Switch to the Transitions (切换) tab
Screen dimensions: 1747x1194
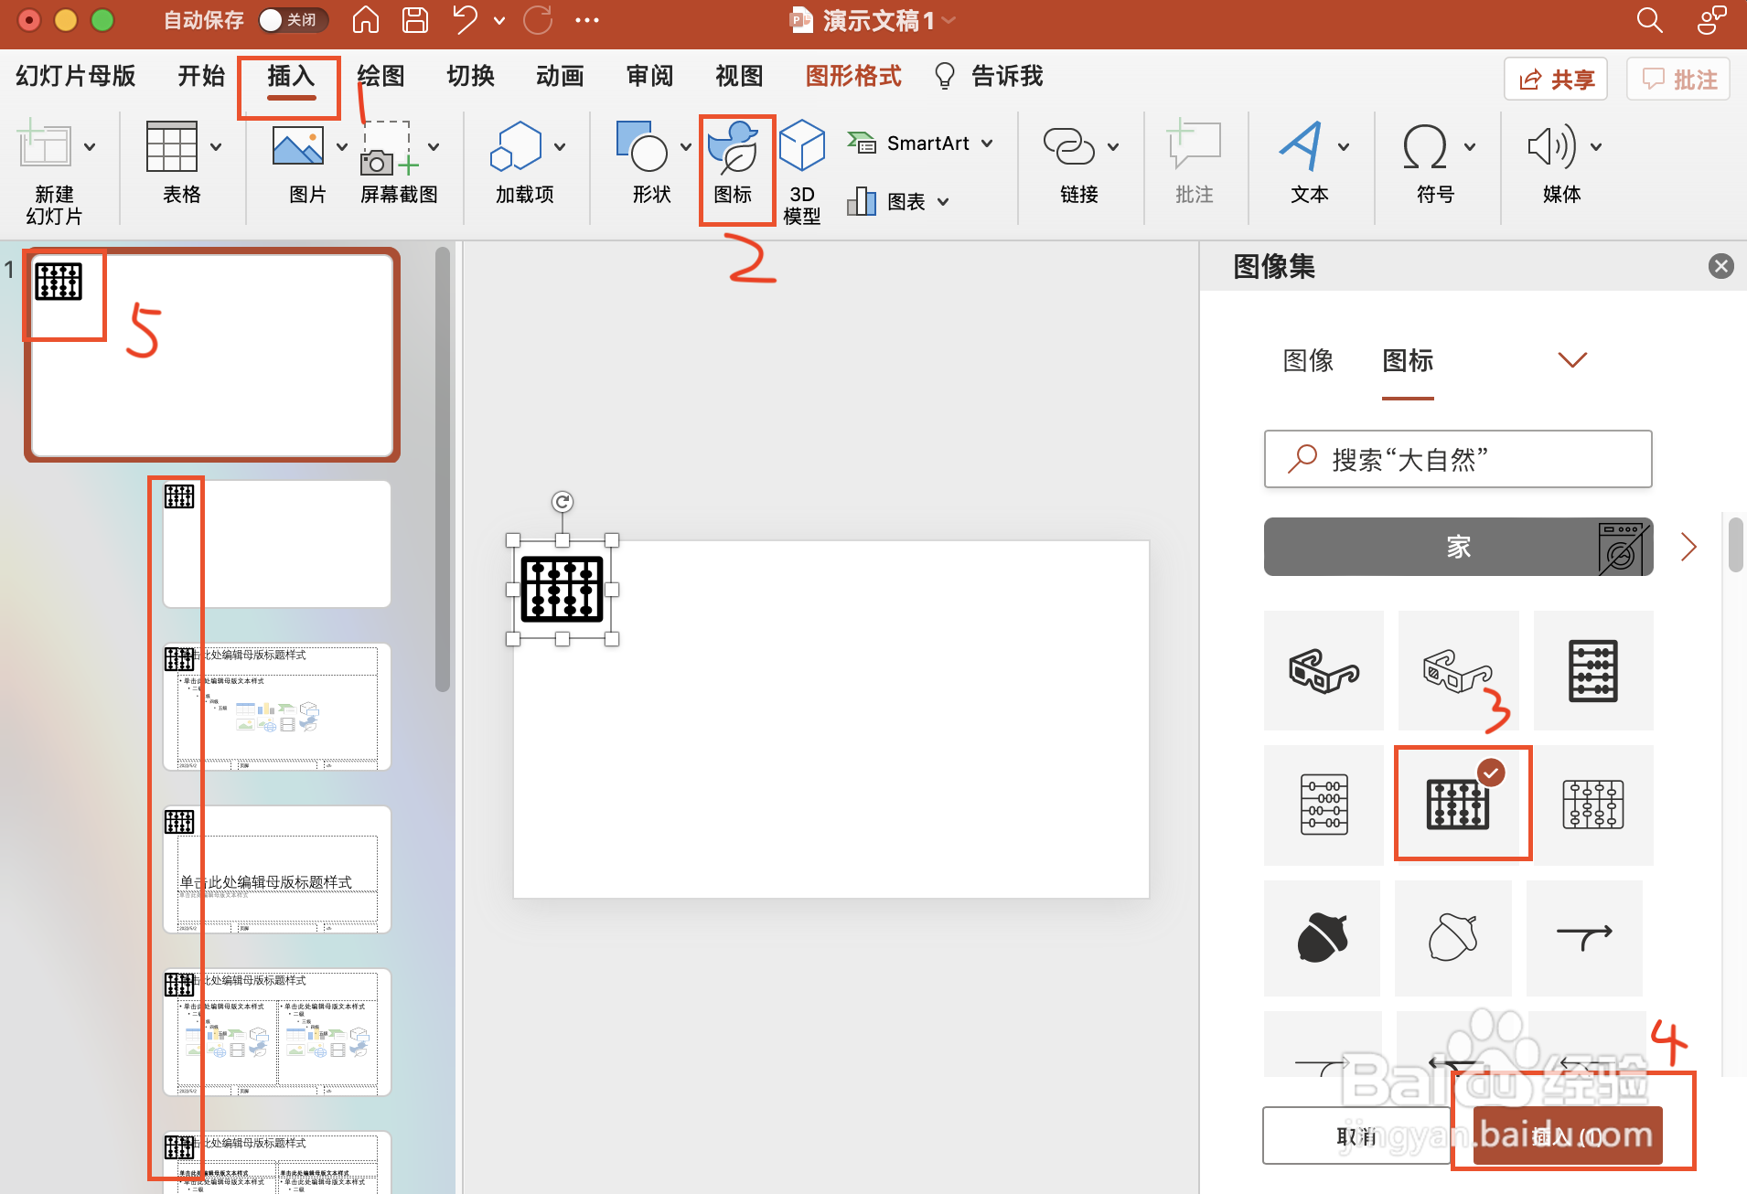470,76
